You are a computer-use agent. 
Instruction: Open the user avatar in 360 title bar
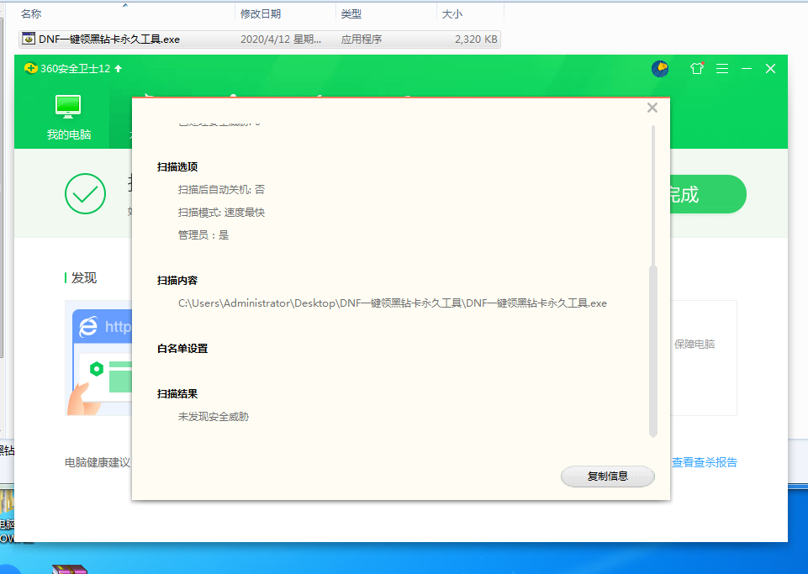[660, 69]
